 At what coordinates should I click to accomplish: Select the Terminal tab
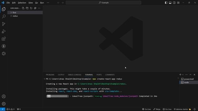click(89, 75)
